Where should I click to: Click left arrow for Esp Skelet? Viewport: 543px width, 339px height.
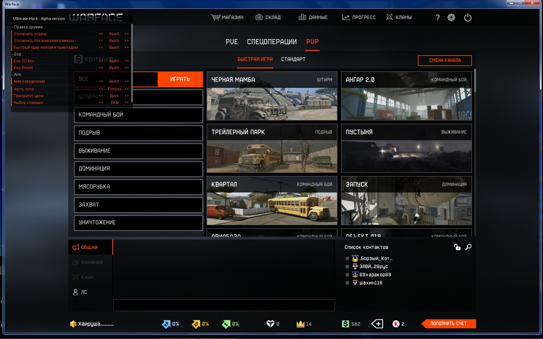click(101, 68)
